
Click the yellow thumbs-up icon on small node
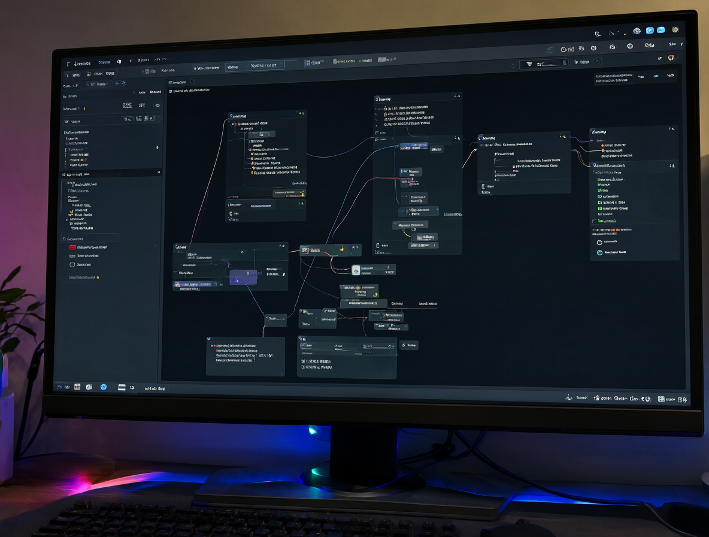pyautogui.click(x=342, y=249)
